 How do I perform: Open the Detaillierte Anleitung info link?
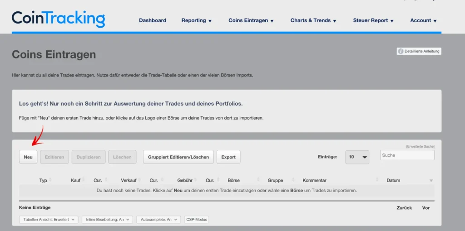[419, 51]
